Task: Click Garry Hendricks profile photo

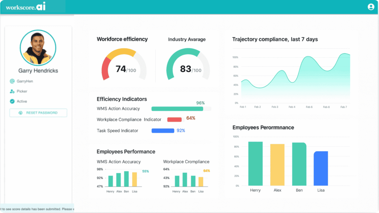Action: tap(38, 48)
